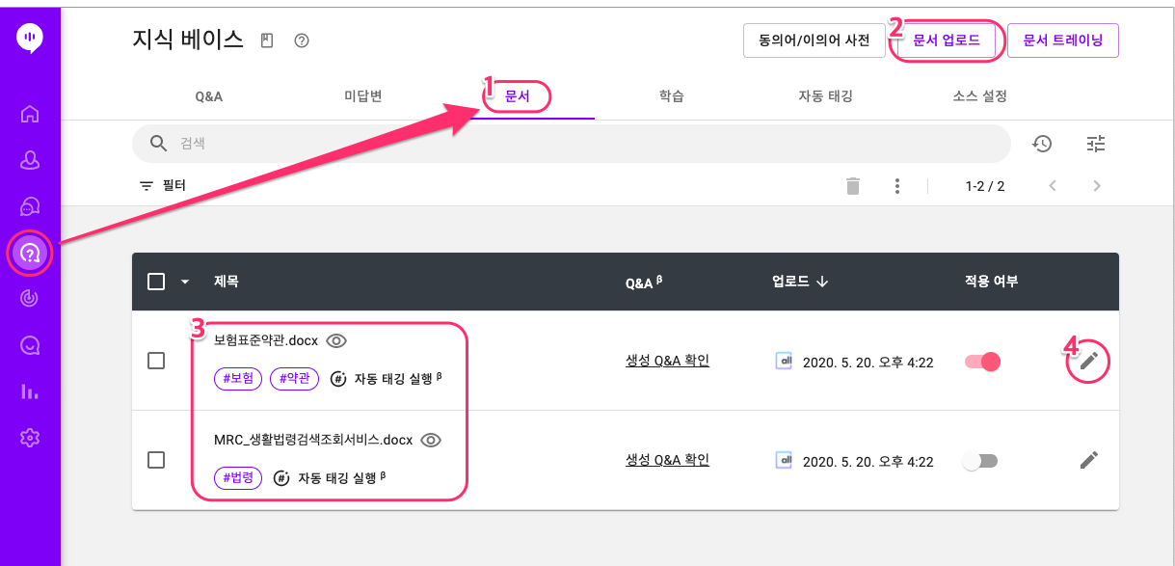Switch to the 미답변 tab

click(x=363, y=96)
